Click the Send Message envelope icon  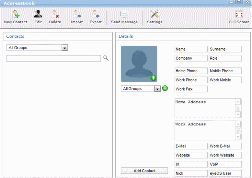pyautogui.click(x=124, y=15)
